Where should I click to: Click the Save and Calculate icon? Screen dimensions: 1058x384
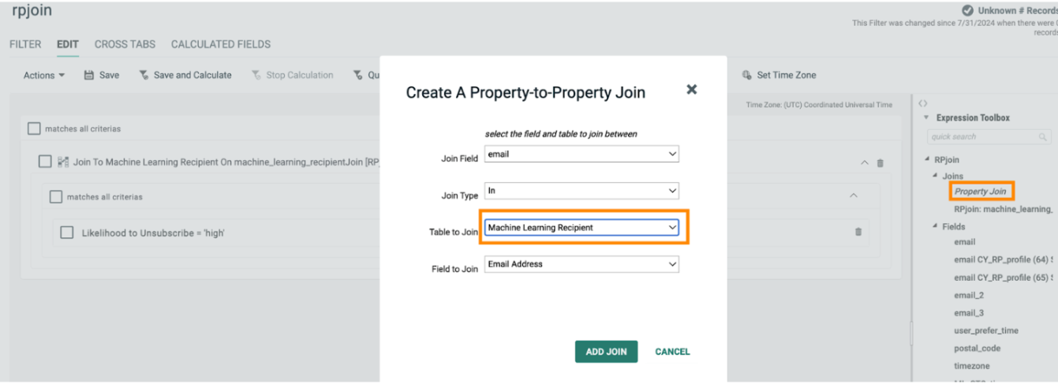tap(144, 76)
